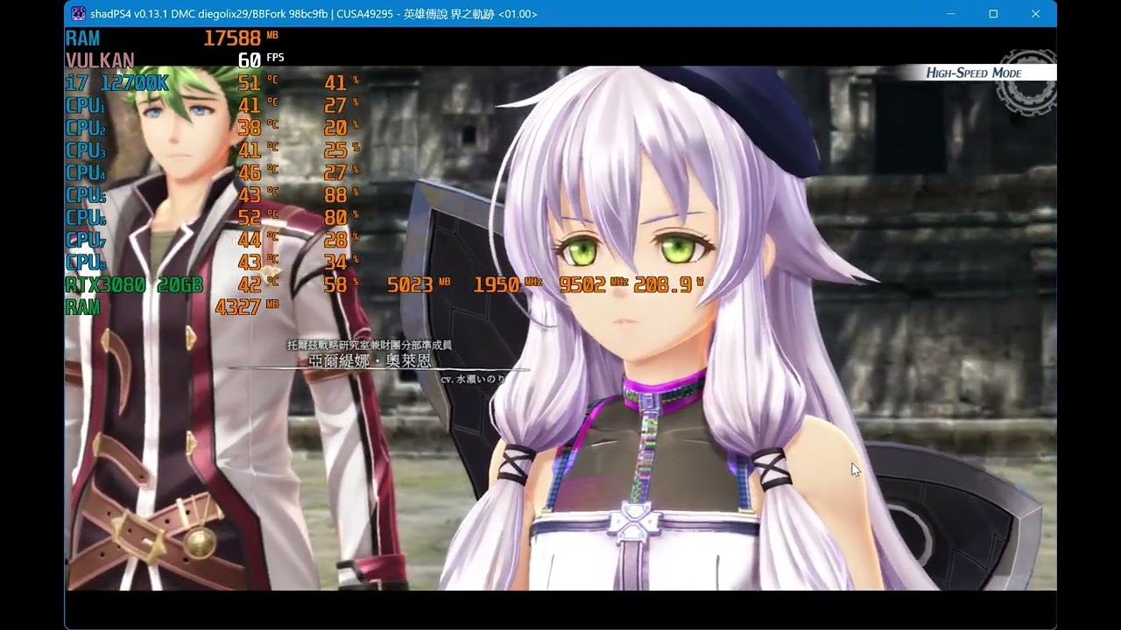Click the shadPS4 app icon in title bar

(78, 14)
